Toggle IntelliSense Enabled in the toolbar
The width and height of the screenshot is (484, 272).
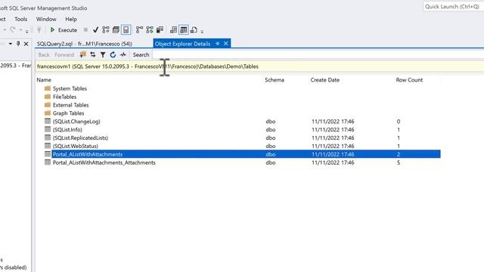point(126,30)
